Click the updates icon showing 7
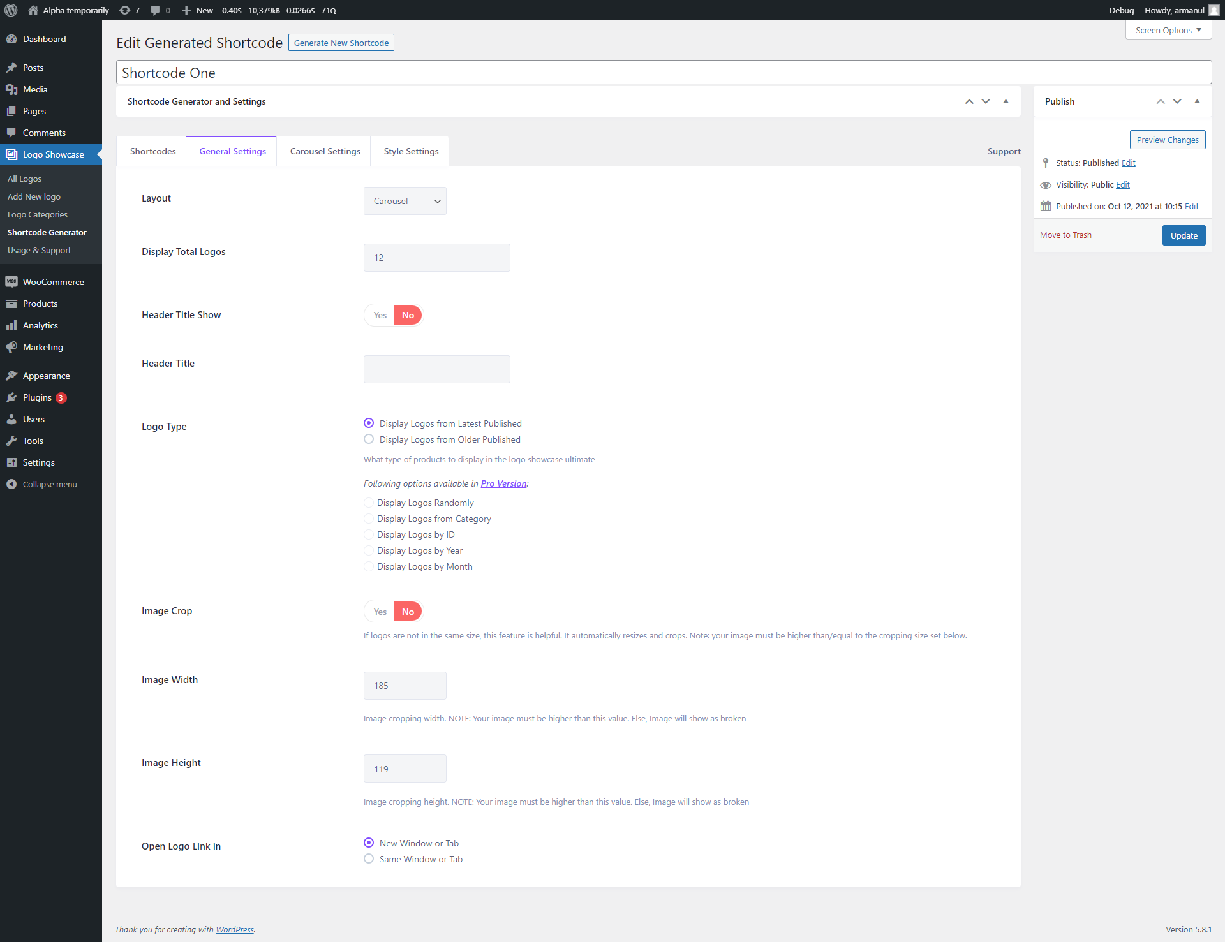The width and height of the screenshot is (1225, 942). pyautogui.click(x=125, y=10)
